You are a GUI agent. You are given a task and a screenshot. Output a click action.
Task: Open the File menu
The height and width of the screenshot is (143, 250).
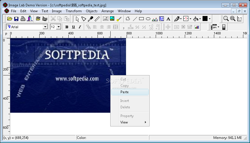coord(14,11)
